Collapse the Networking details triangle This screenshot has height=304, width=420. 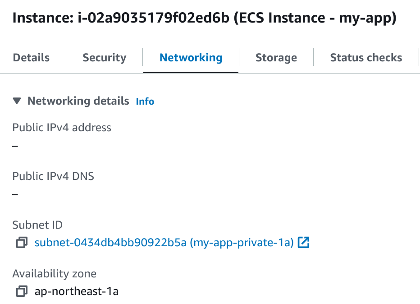click(x=17, y=101)
